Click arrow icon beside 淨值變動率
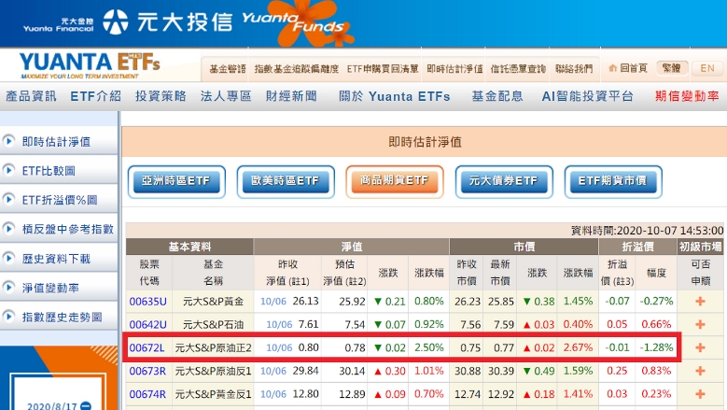Image resolution: width=727 pixels, height=410 pixels. tap(8, 288)
